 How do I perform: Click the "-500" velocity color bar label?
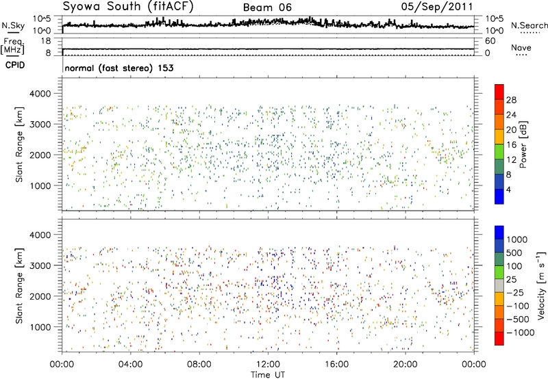pos(518,319)
